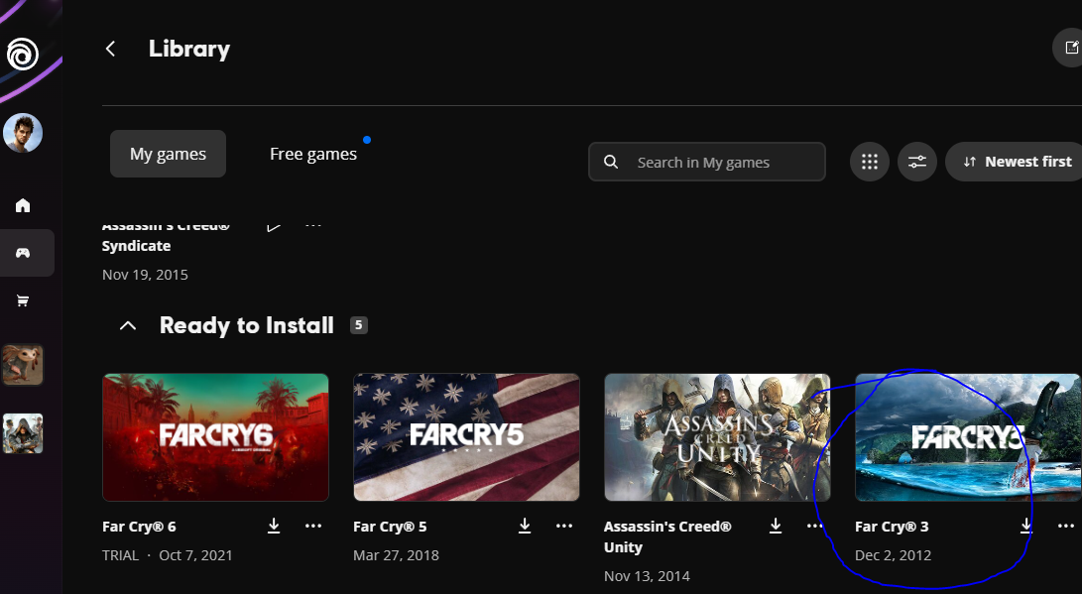
Task: Open more options for Far Cry 3
Action: pos(1066,526)
